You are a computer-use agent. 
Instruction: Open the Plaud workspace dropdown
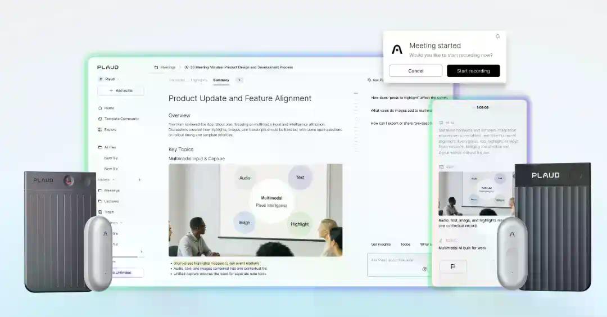point(106,79)
